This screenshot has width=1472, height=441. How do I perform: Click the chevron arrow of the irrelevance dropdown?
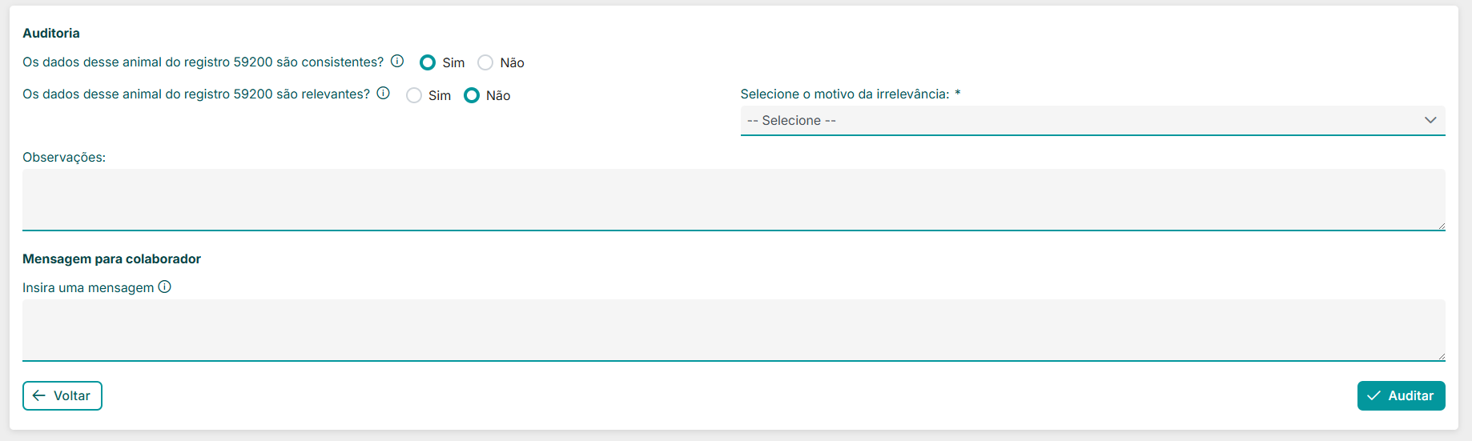1430,120
